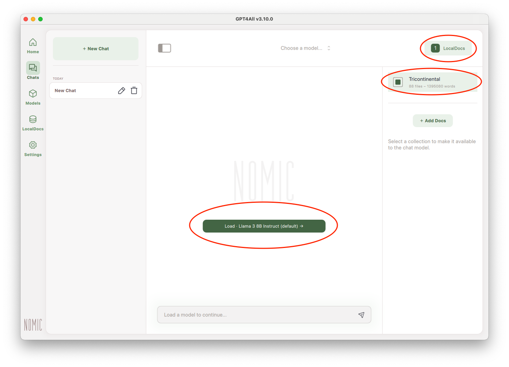Toggle the Tricontinental collection checkbox
Screen dimensions: 509x367
pyautogui.click(x=398, y=82)
